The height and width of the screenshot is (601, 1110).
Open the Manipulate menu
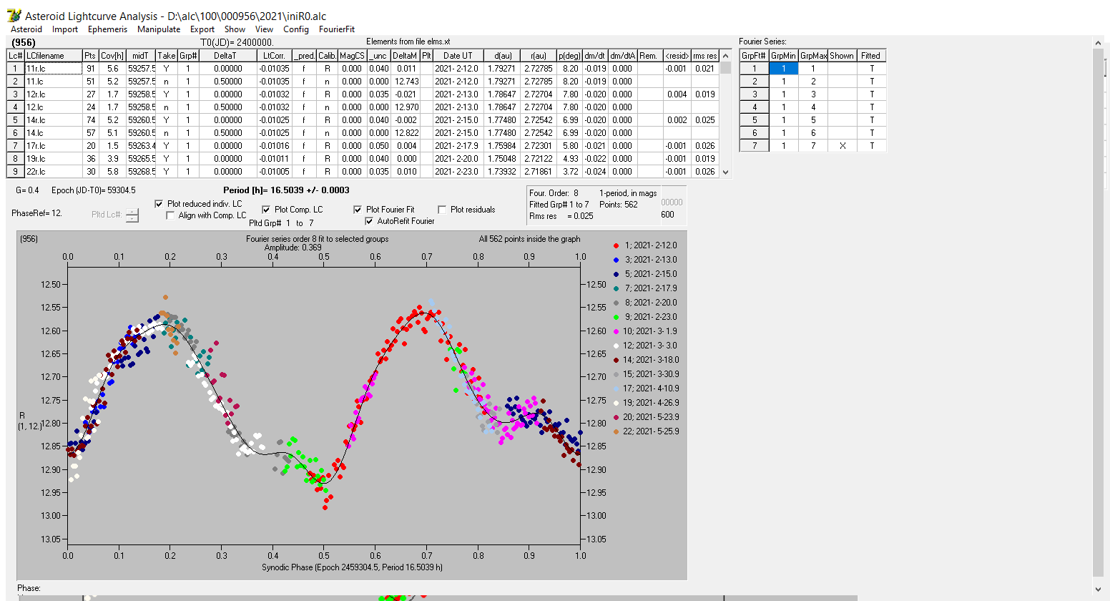159,29
